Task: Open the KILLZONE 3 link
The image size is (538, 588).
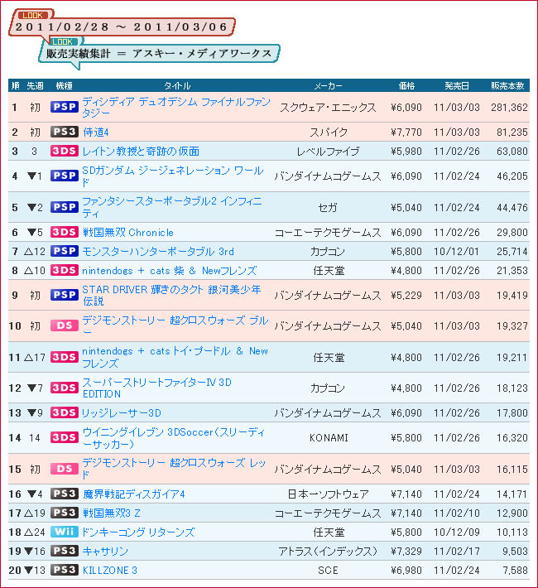Action: [110, 571]
